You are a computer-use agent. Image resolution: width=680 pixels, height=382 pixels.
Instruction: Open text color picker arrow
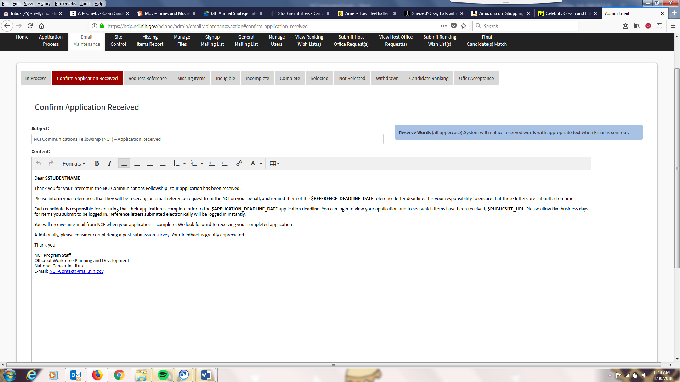pyautogui.click(x=261, y=164)
